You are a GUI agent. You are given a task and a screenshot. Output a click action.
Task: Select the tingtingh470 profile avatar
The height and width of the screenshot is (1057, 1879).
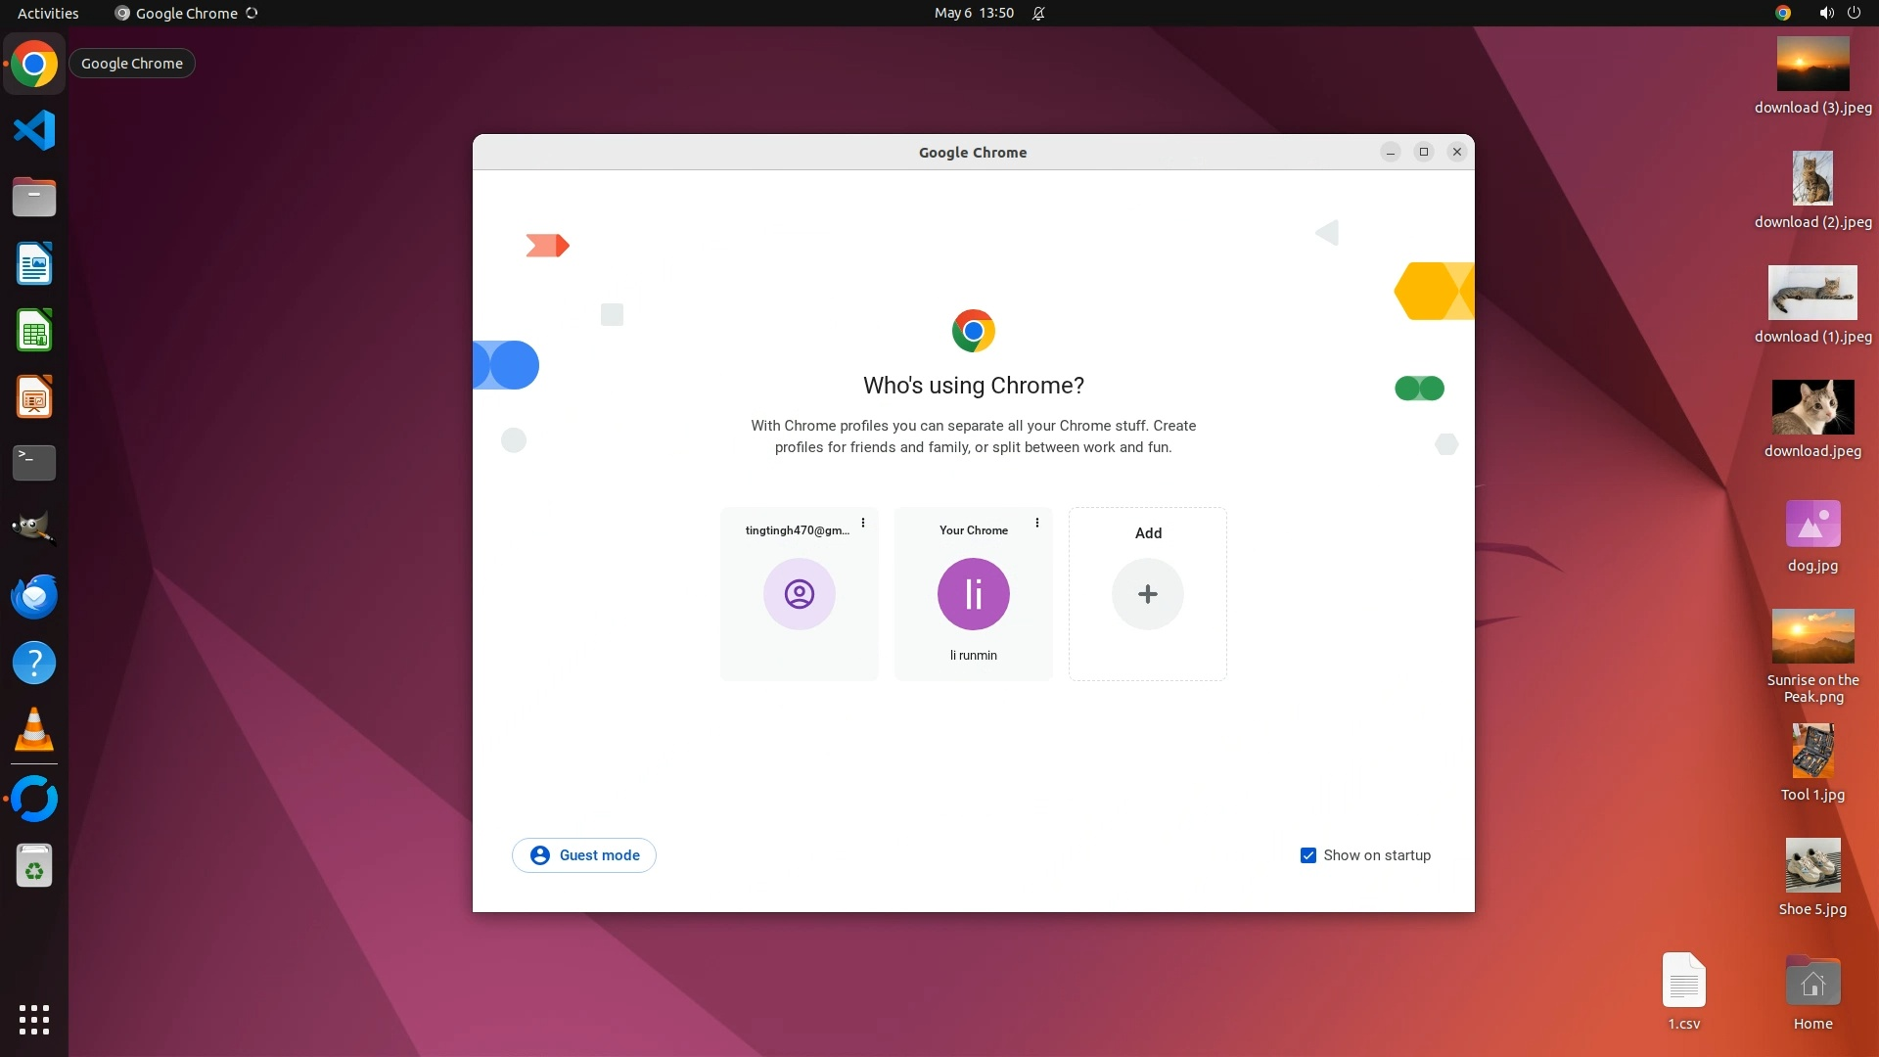799,594
